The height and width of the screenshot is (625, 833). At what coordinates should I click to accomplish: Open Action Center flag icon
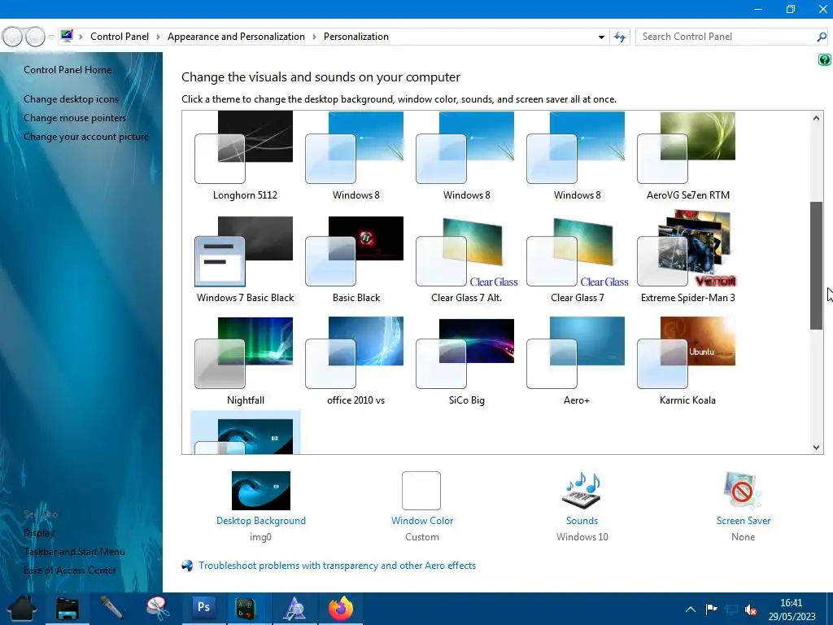click(x=711, y=609)
